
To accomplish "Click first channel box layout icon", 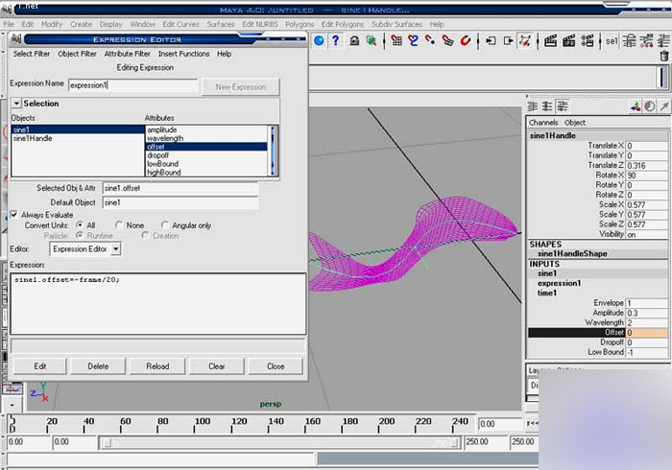I will 533,106.
